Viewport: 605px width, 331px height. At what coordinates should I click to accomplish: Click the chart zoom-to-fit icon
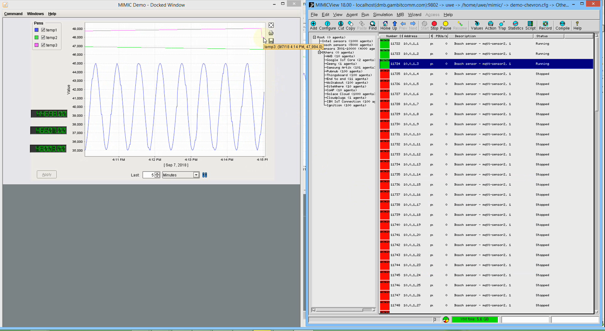271,25
